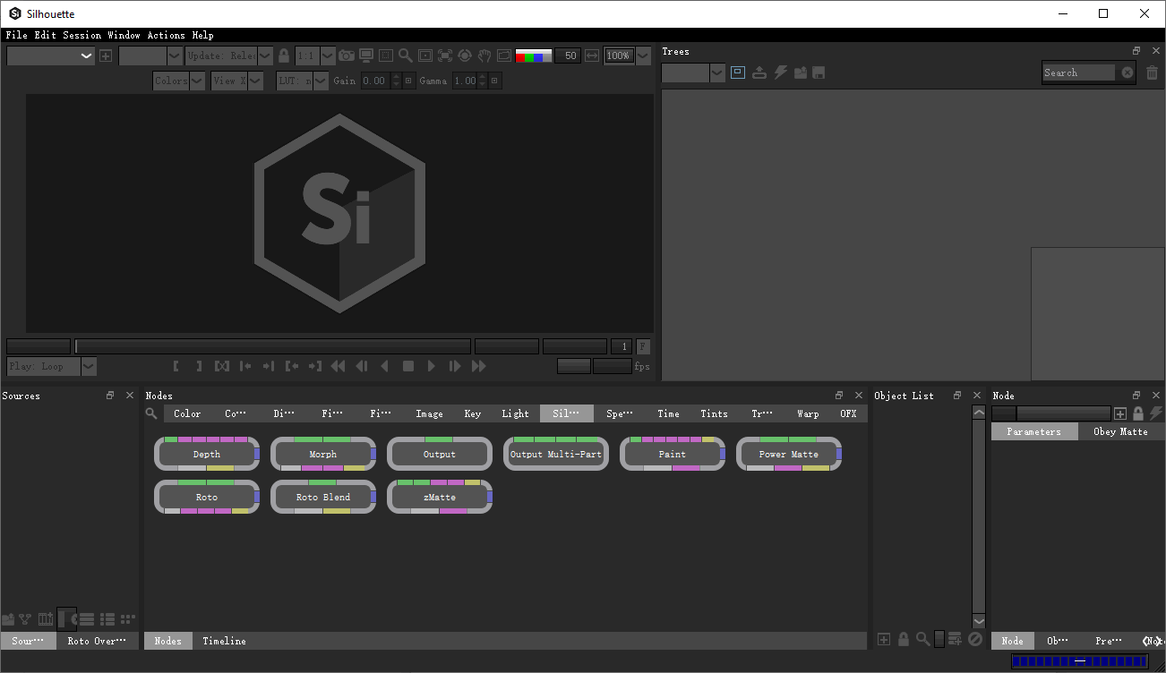Toggle the F frame mode button
The image size is (1166, 673).
pyautogui.click(x=643, y=346)
